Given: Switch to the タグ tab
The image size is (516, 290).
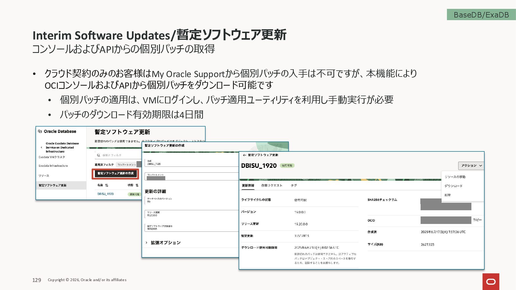Looking at the screenshot, I should 293,186.
